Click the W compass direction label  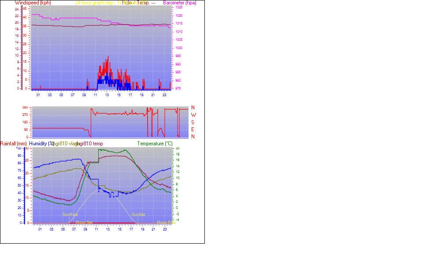point(193,115)
